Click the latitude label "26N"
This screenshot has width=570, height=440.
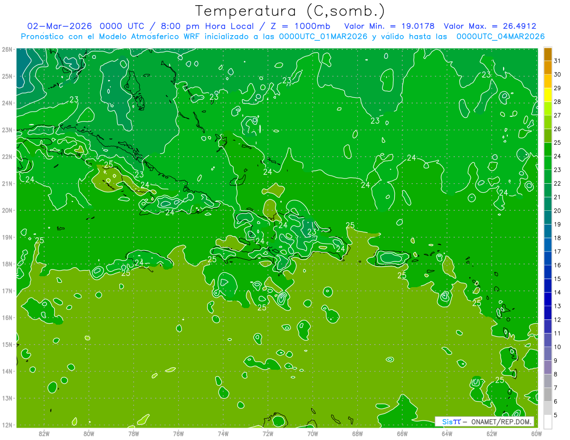[x=7, y=49]
